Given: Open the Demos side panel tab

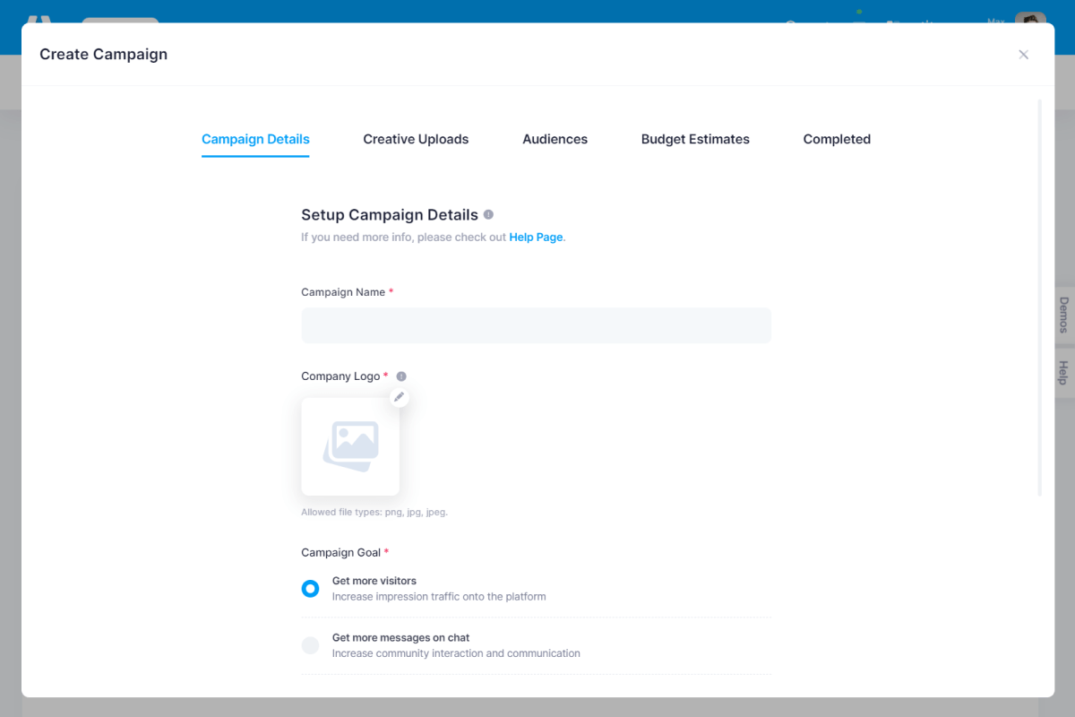Looking at the screenshot, I should (x=1063, y=315).
